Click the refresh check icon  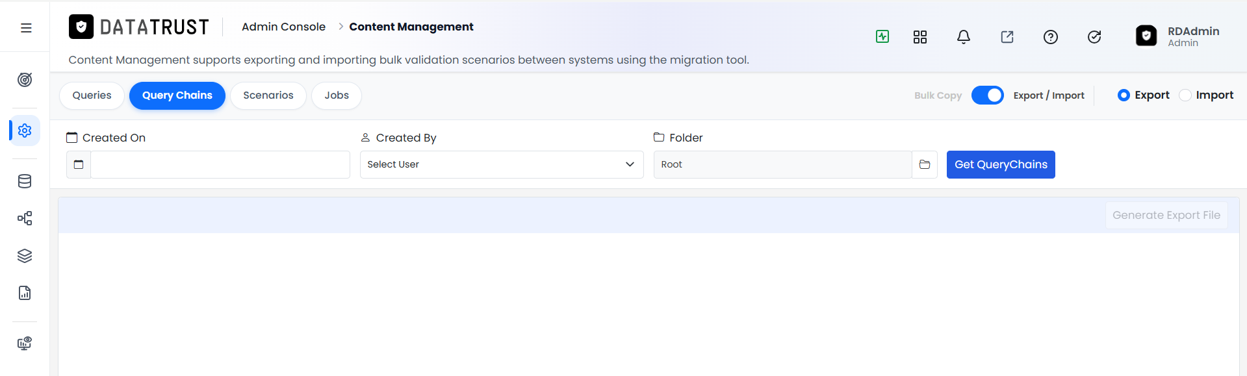1094,37
